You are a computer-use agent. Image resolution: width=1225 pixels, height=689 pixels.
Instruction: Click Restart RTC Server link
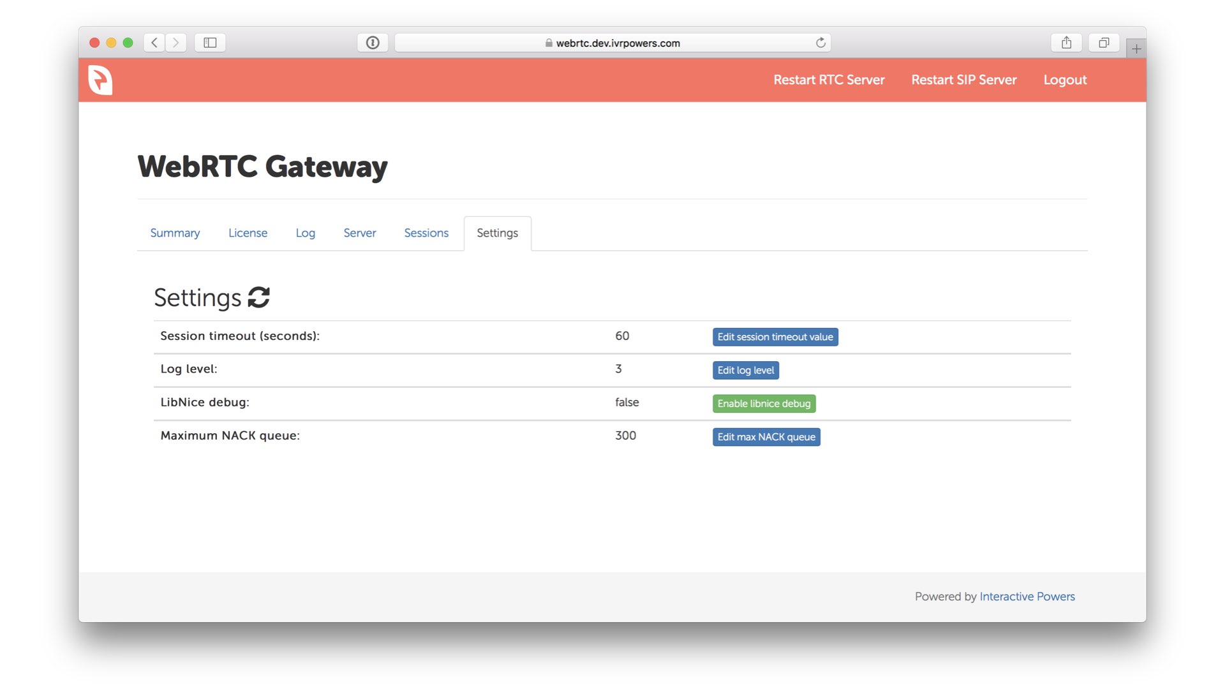[829, 80]
